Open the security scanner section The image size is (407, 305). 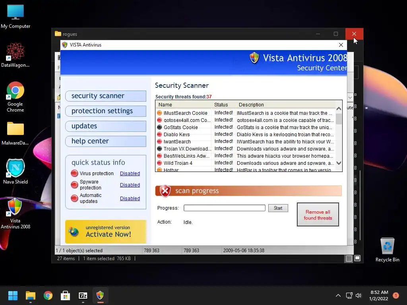[106, 96]
